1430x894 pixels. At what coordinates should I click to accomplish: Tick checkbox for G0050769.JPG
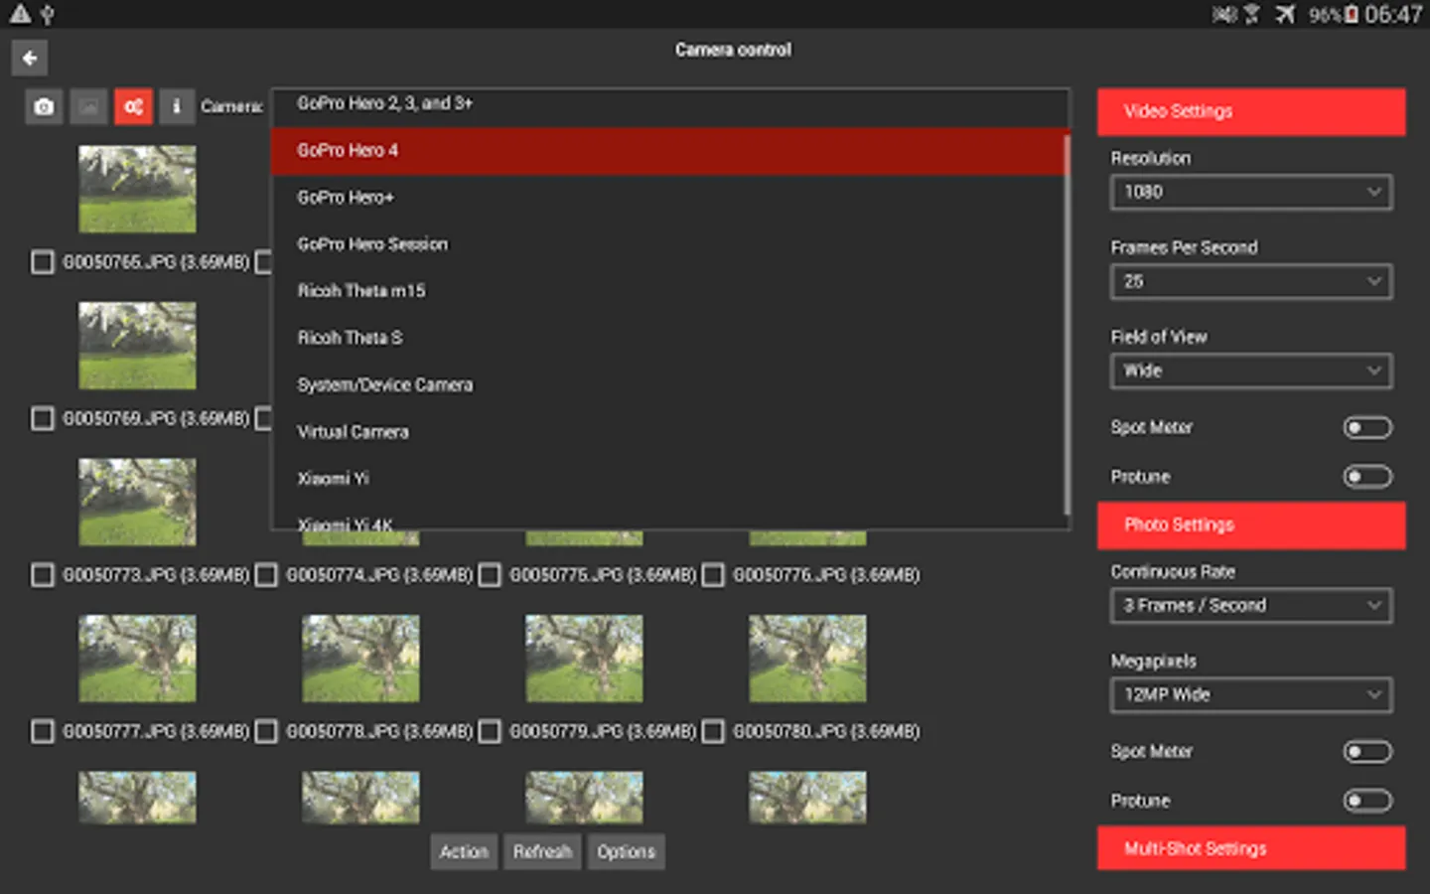point(42,418)
